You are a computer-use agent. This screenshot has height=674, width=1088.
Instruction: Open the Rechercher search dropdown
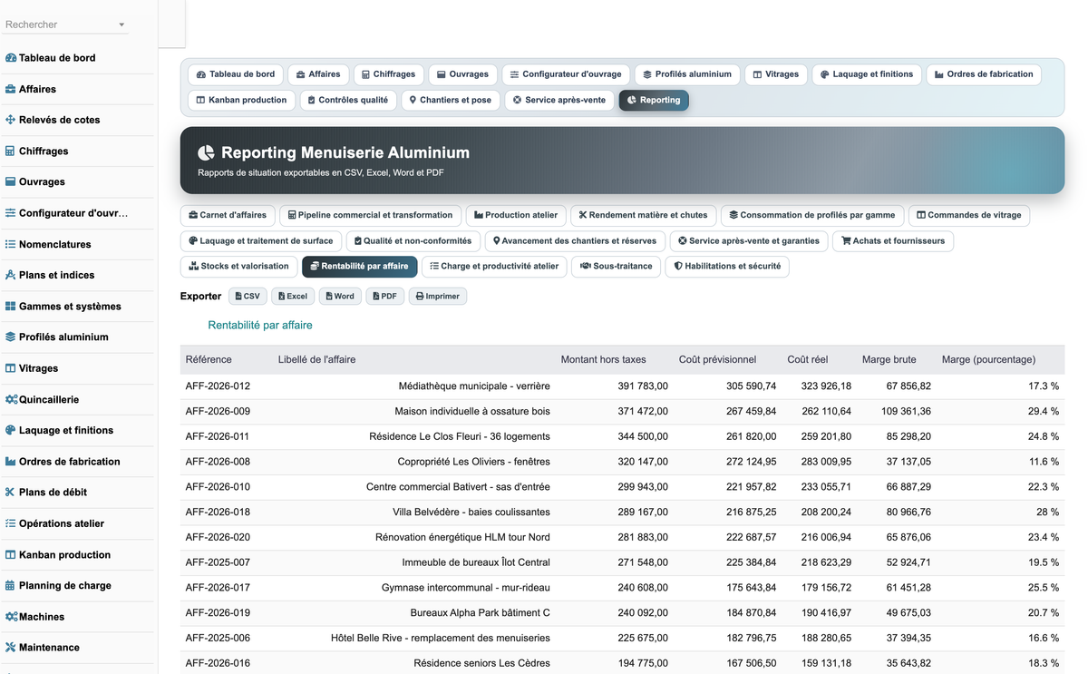click(65, 24)
